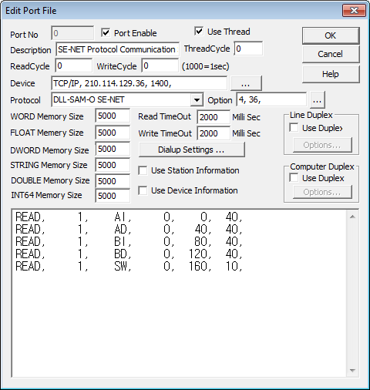Open device browse button beside Device field
The image size is (370, 390).
tap(246, 83)
